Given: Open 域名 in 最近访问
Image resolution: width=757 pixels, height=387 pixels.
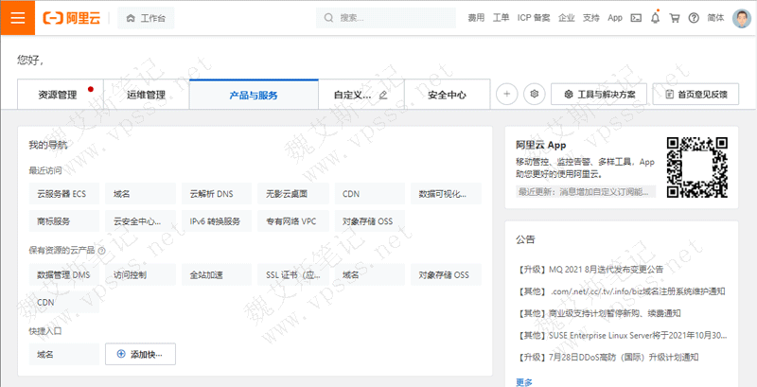Looking at the screenshot, I should pos(140,194).
